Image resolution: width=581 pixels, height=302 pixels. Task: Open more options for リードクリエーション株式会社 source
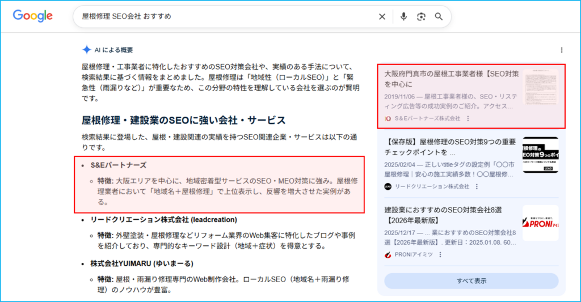pos(477,186)
